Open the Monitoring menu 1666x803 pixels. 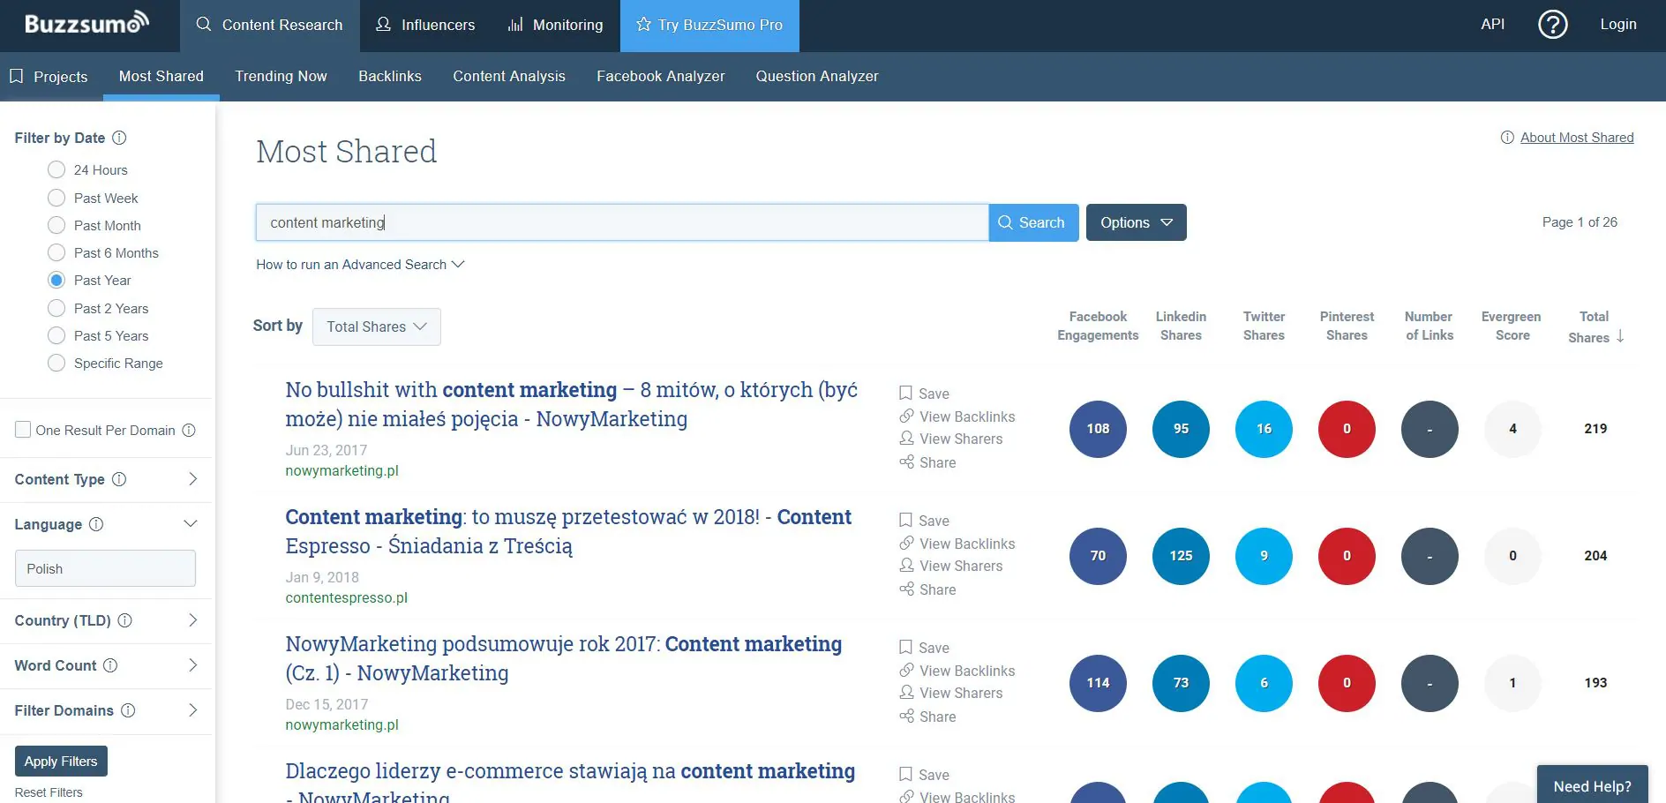coord(555,26)
